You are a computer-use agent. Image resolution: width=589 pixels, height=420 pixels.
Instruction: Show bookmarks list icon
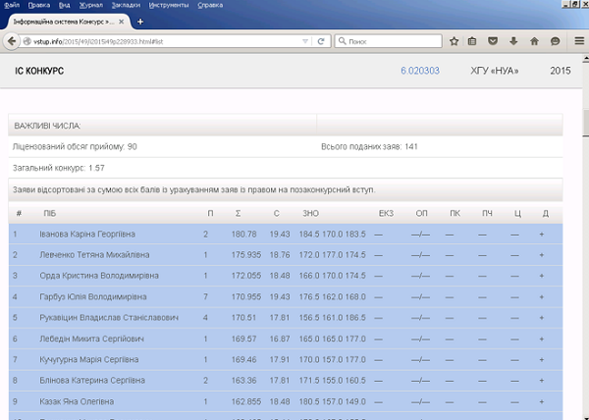pos(472,41)
